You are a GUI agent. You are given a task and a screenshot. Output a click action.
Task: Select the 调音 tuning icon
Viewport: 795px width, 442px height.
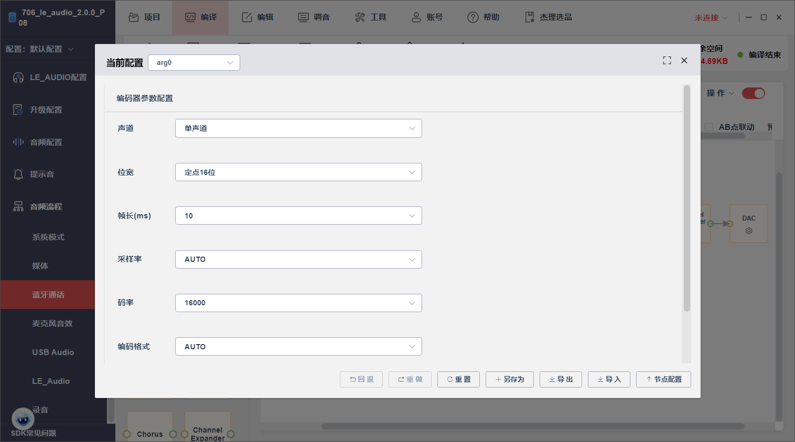(x=304, y=17)
